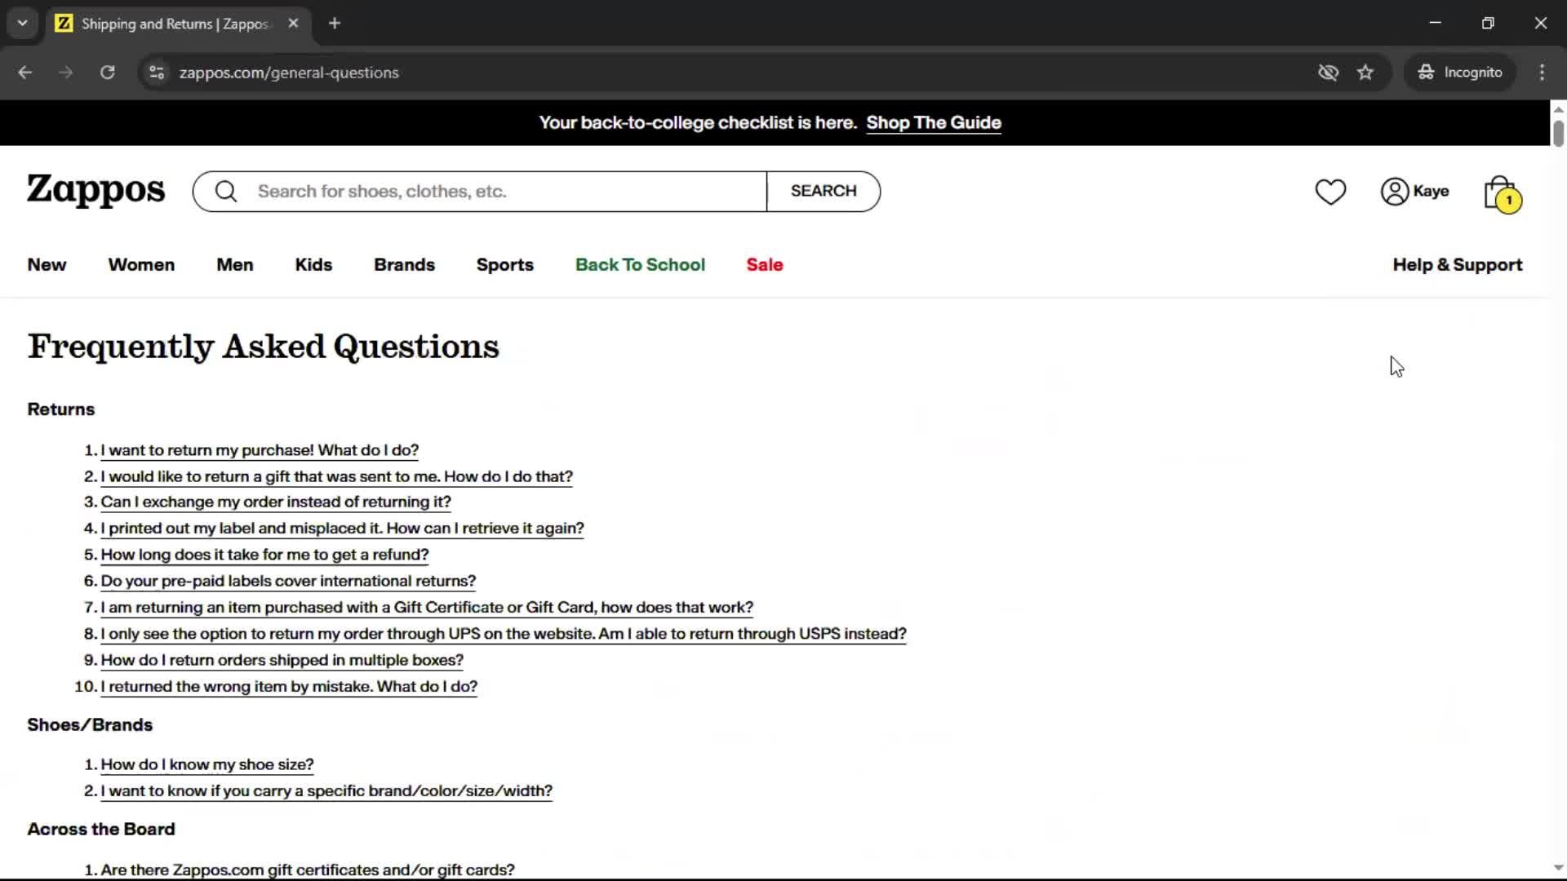Close the Shipping and Returns tab
The image size is (1567, 881).
pos(293,24)
